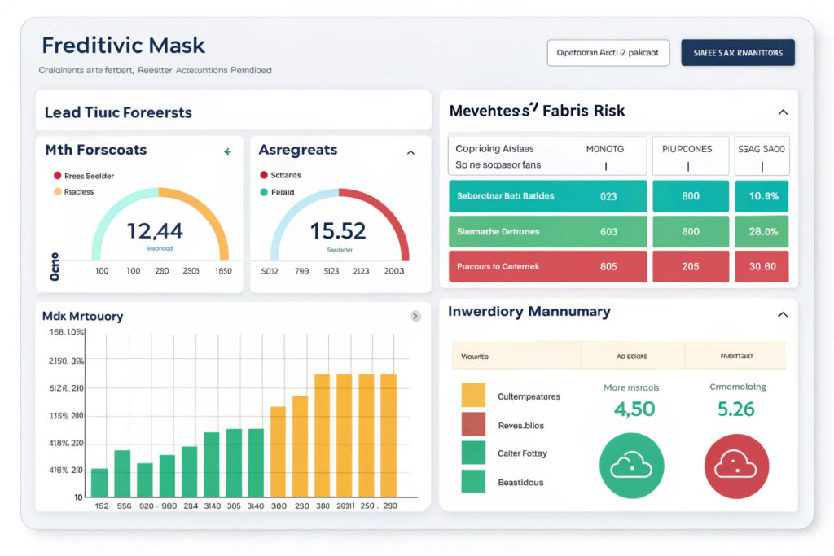The height and width of the screenshot is (556, 834).
Task: Select the red Pracours to Cafemek row
Action: [x=547, y=266]
